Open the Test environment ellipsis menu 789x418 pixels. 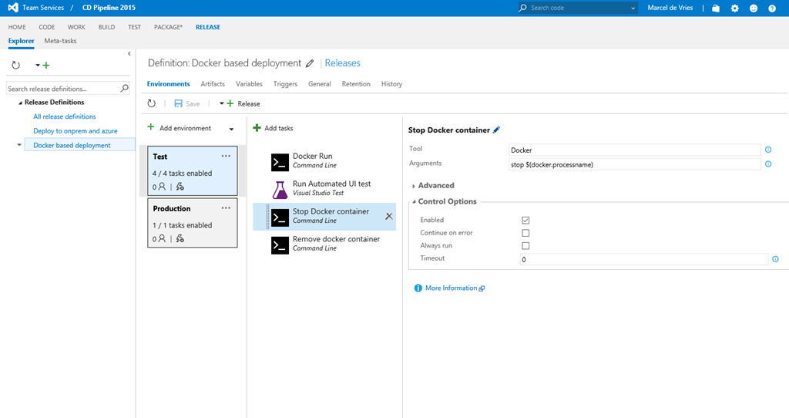click(x=226, y=156)
